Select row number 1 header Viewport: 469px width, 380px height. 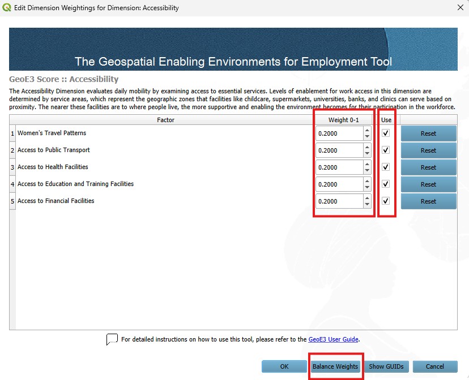pos(12,133)
